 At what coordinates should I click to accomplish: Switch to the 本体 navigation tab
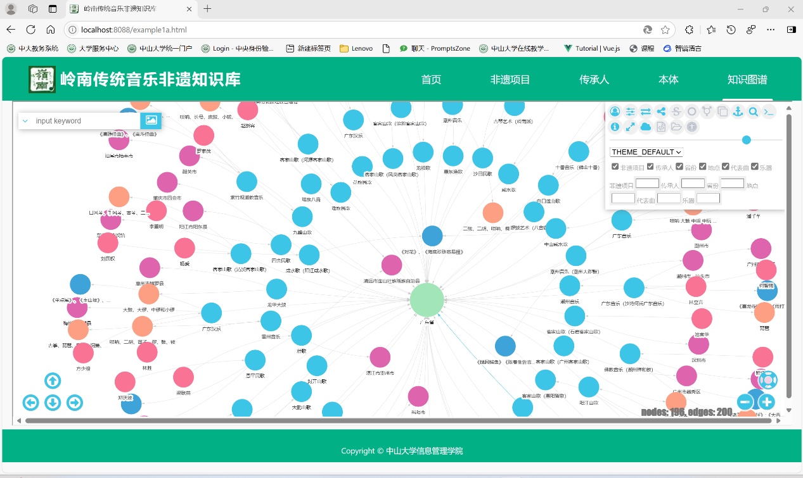pos(668,80)
